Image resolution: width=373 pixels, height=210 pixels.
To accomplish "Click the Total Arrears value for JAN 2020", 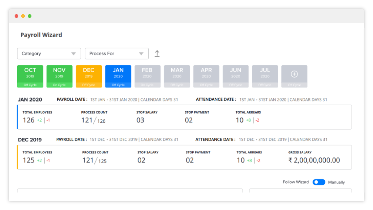I will 239,120.
